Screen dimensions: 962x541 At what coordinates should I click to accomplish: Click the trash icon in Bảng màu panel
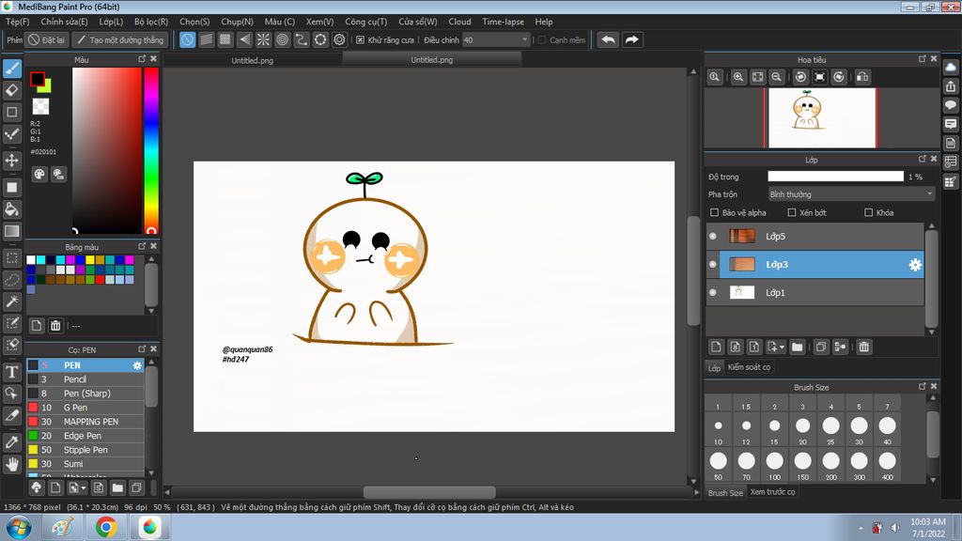point(55,326)
